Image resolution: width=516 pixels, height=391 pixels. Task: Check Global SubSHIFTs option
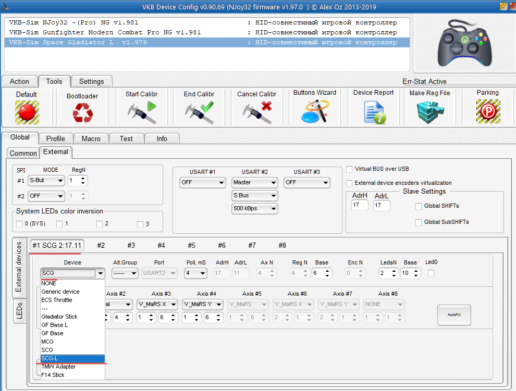(x=419, y=222)
